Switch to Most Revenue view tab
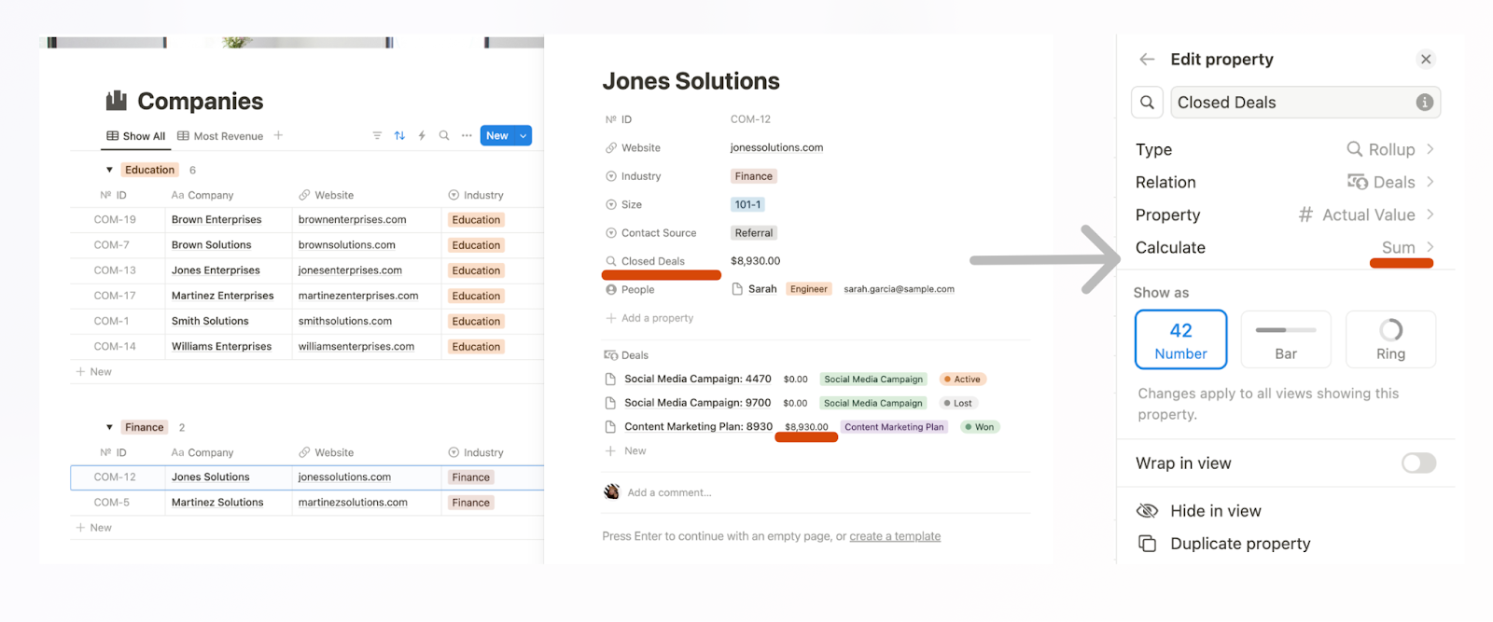 tap(220, 136)
